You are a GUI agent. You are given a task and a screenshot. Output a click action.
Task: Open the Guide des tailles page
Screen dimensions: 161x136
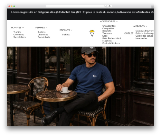(144, 36)
